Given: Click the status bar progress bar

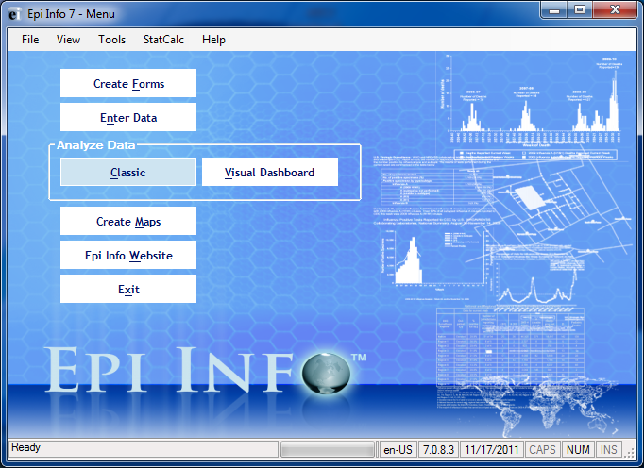Looking at the screenshot, I should (x=328, y=449).
